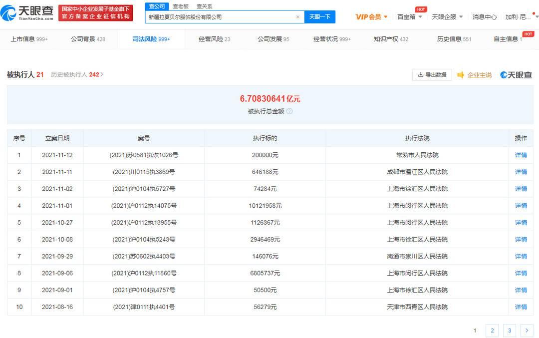Open the 上市信息 tab
Image resolution: width=539 pixels, height=338 pixels.
(x=29, y=39)
